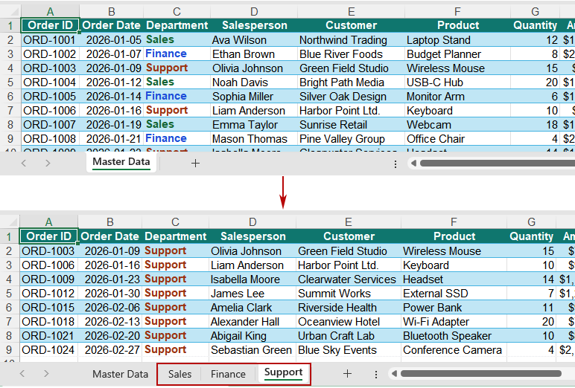Add a new sheet in the bottom workbook

tap(347, 374)
